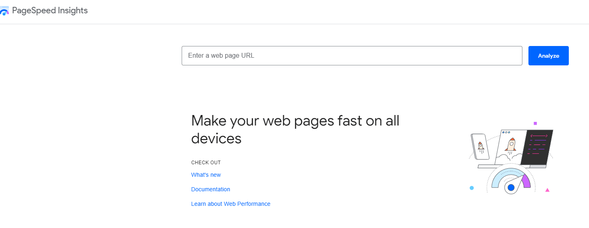Click the purple segment of the gauge
The height and width of the screenshot is (228, 589).
click(x=526, y=181)
